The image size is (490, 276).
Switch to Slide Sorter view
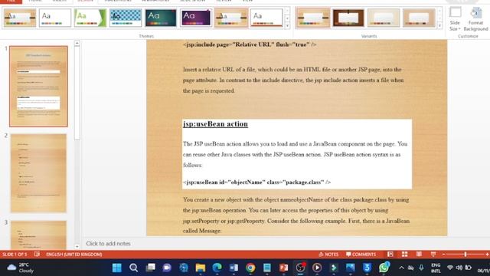(405, 255)
